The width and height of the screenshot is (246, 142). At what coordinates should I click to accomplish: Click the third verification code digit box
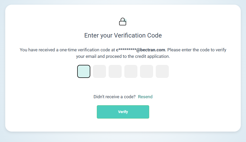coord(115,71)
